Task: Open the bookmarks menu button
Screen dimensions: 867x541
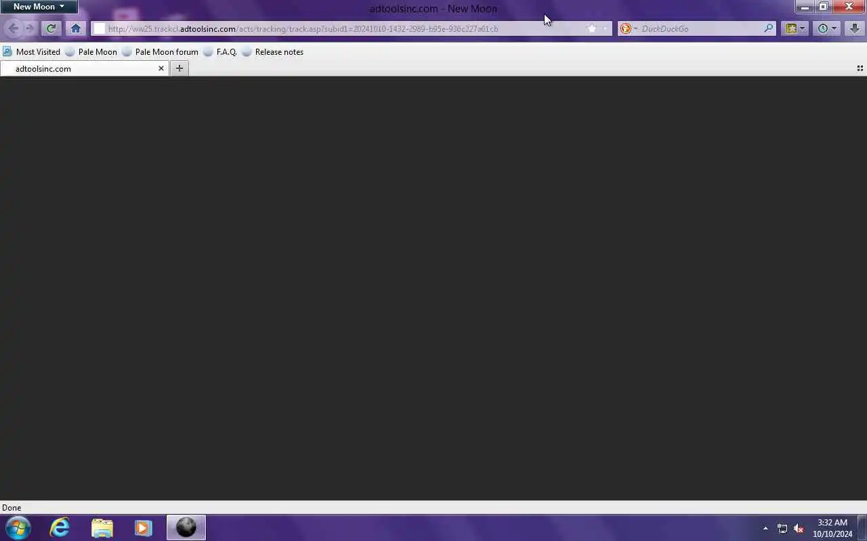Action: tap(790, 28)
